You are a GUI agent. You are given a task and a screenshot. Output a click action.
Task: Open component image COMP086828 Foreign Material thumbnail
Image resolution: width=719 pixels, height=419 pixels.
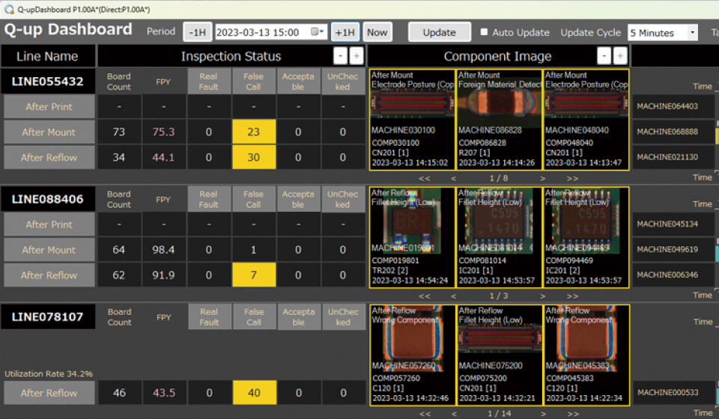[x=499, y=120]
